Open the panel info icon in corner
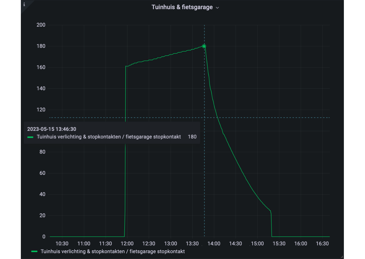The width and height of the screenshot is (365, 259). coord(24,4)
